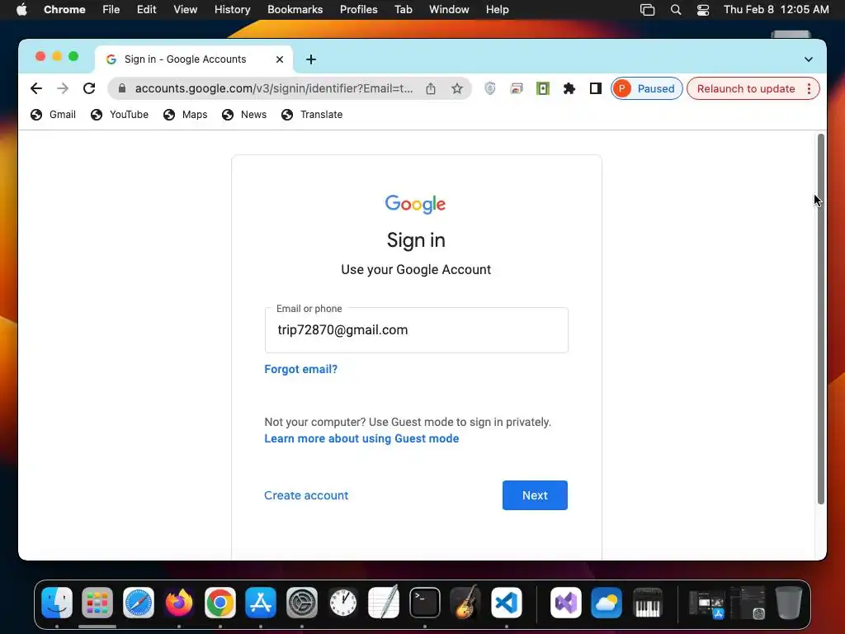Open the Extensions puzzle piece menu
This screenshot has width=845, height=634.
pos(569,88)
